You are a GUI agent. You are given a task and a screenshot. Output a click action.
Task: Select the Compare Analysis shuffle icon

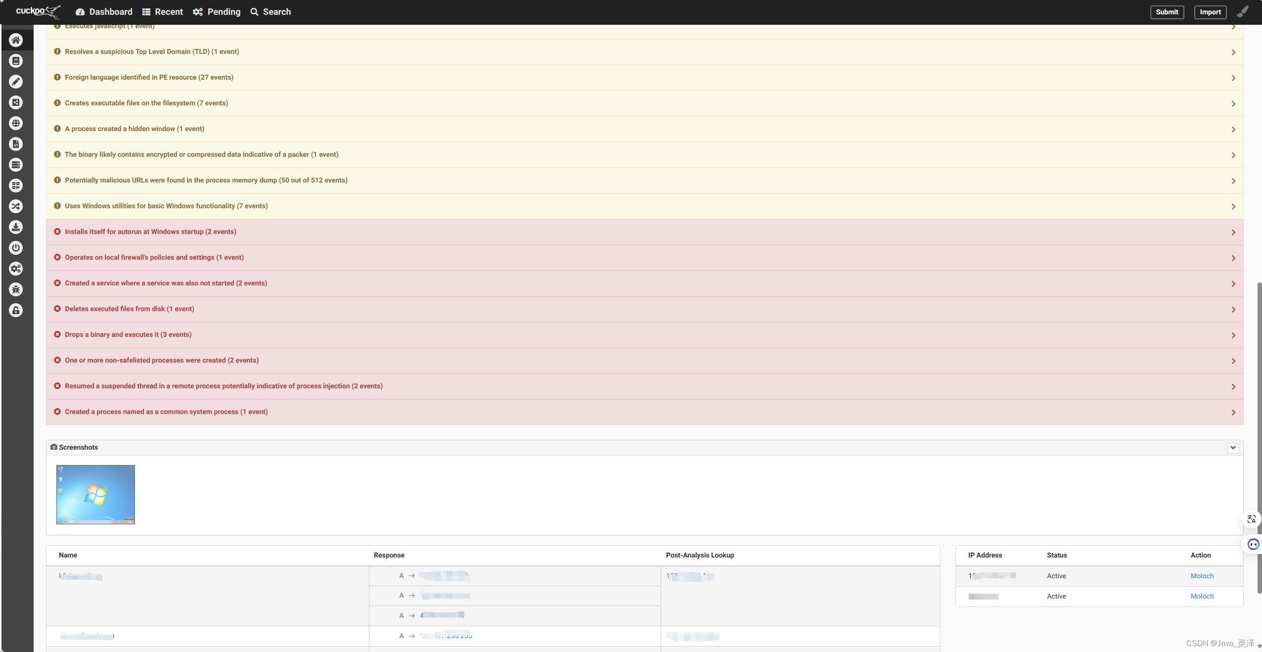coord(16,206)
